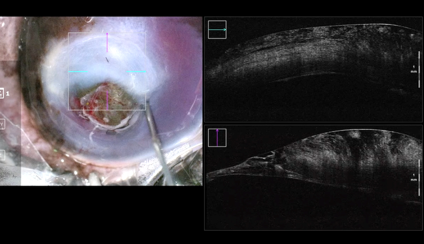Click the center of the scan area crosshair
This screenshot has width=424, height=244.
tap(107, 72)
